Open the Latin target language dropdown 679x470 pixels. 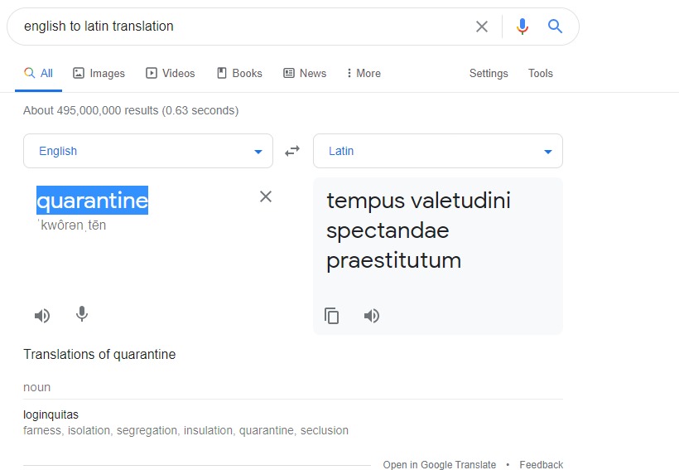[437, 151]
